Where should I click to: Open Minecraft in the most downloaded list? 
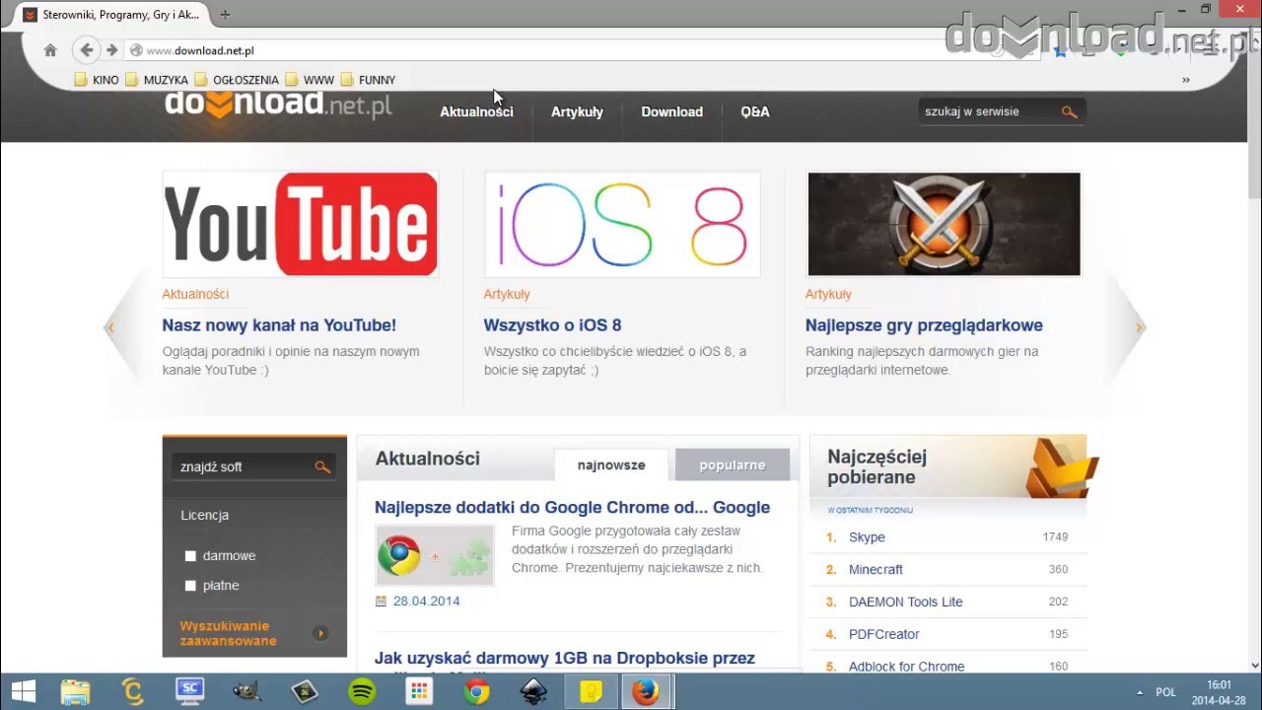pos(876,570)
